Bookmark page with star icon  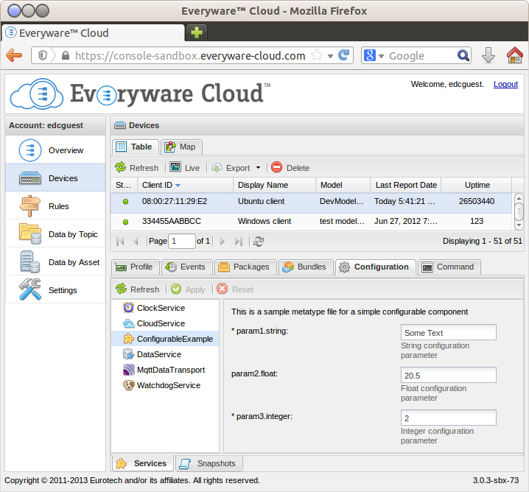[317, 55]
